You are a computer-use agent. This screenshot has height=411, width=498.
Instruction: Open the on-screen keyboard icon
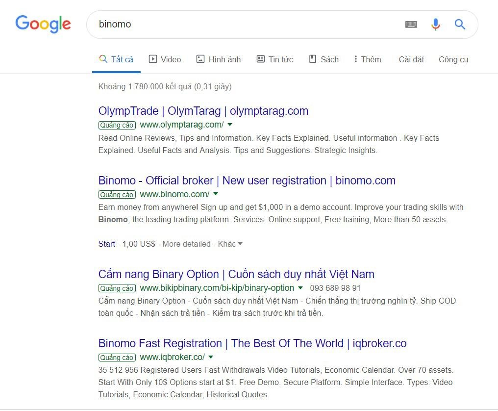(x=411, y=25)
